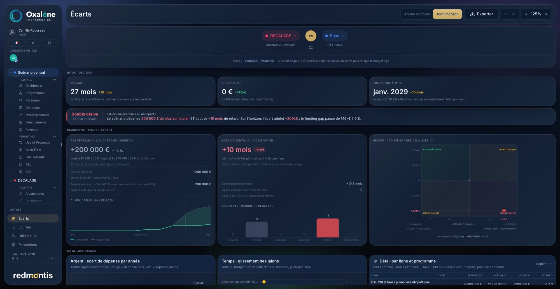
Task: Zoom out with minus magnifier
Action: click(526, 14)
